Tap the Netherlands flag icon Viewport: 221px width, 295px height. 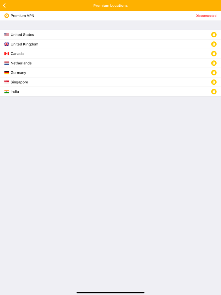(6, 63)
